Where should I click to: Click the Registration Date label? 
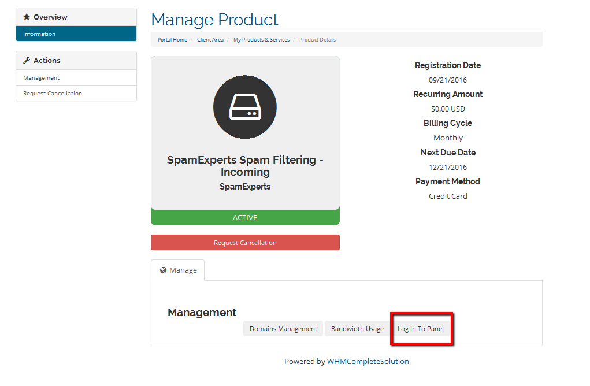tap(448, 65)
